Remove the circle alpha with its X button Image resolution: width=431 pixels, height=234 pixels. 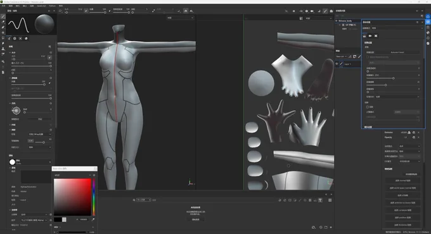49,162
